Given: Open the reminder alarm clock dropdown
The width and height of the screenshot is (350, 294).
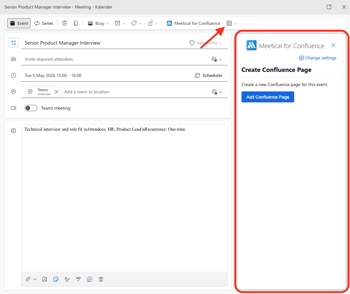Looking at the screenshot, I should point(119,23).
